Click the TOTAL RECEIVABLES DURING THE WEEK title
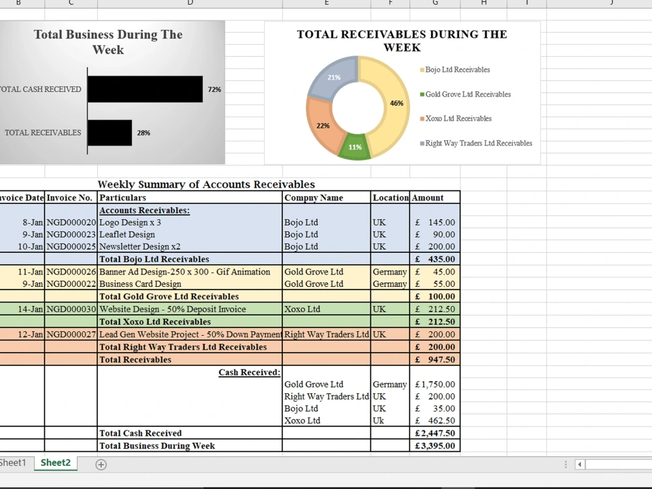Viewport: 652px width, 489px height. pyautogui.click(x=402, y=40)
